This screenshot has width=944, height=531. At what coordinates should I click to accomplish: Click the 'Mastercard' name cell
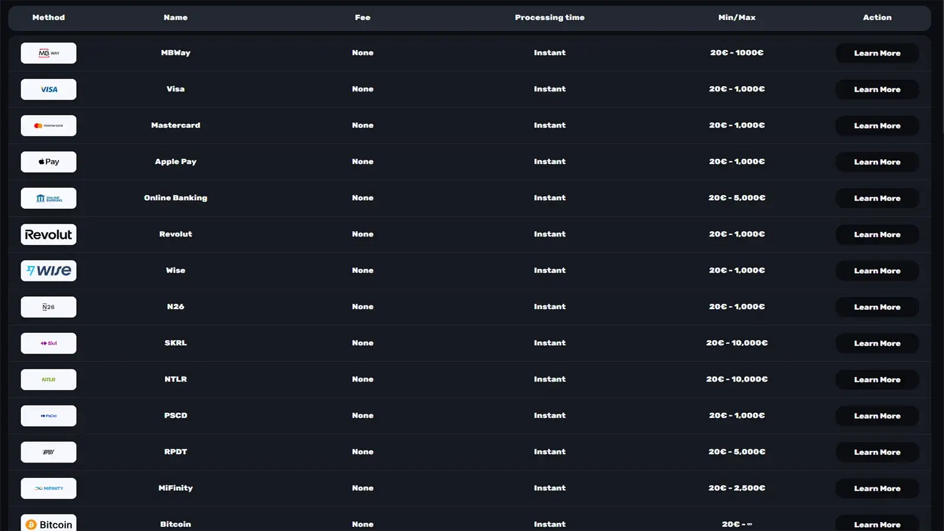176,125
